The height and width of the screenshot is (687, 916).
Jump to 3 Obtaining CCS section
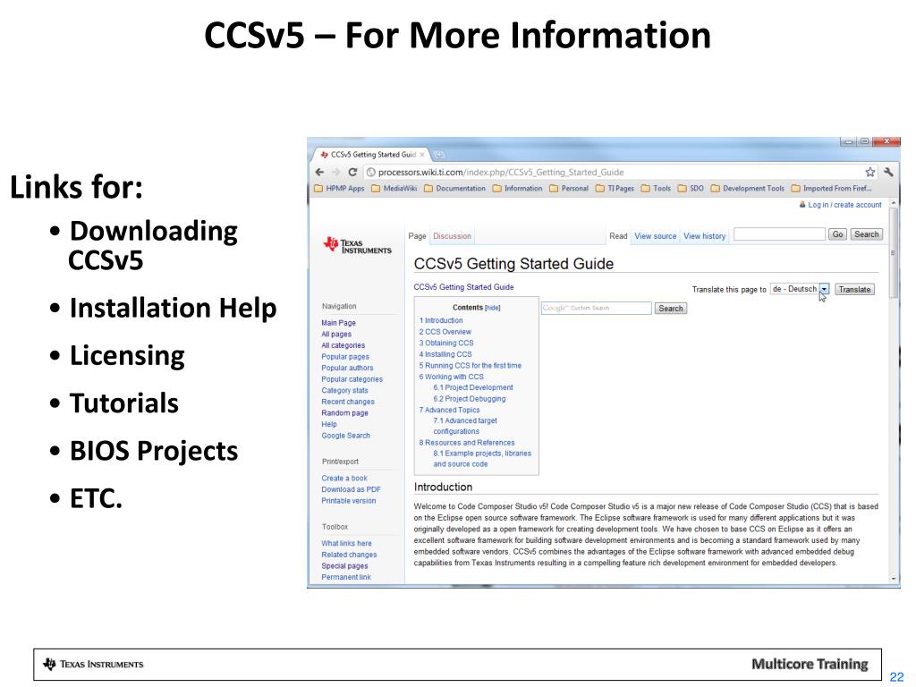click(x=445, y=343)
